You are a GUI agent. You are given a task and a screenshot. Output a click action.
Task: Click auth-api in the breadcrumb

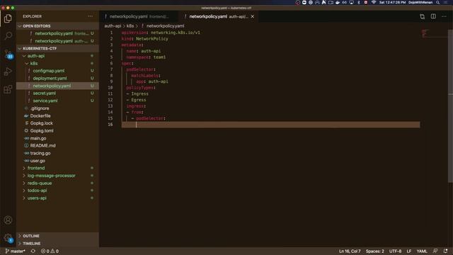113,25
